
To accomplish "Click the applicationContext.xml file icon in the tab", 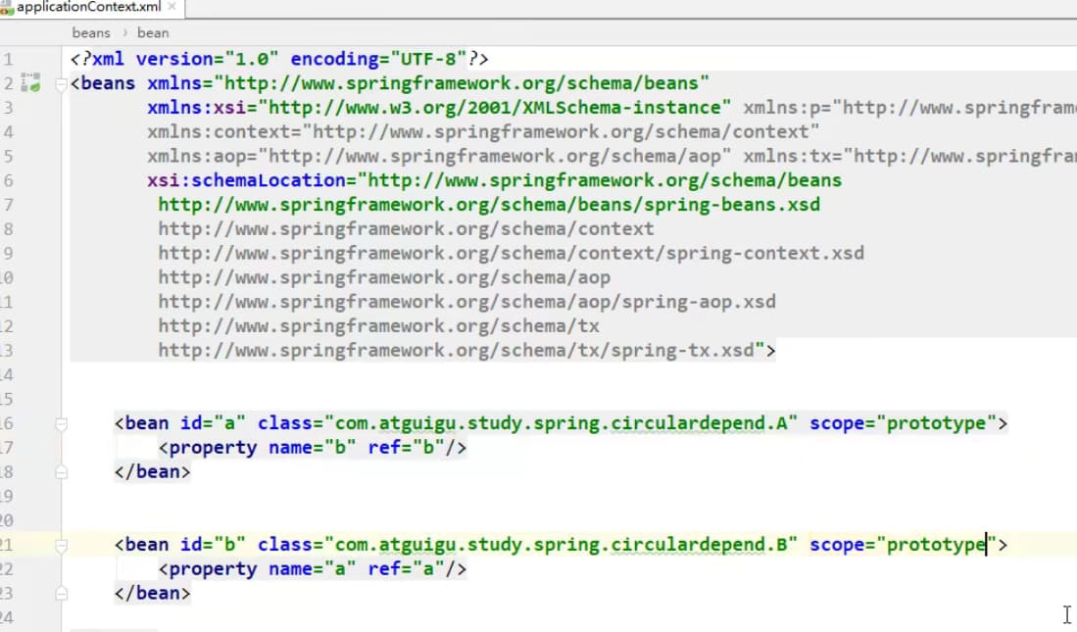I will pyautogui.click(x=6, y=8).
